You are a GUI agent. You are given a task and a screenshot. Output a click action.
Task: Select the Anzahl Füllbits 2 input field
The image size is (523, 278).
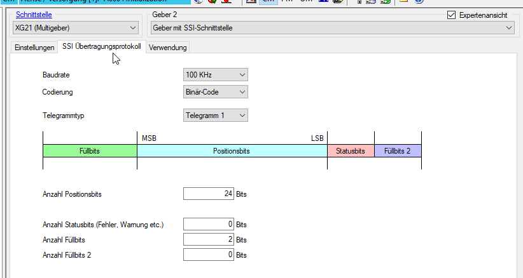coord(208,255)
